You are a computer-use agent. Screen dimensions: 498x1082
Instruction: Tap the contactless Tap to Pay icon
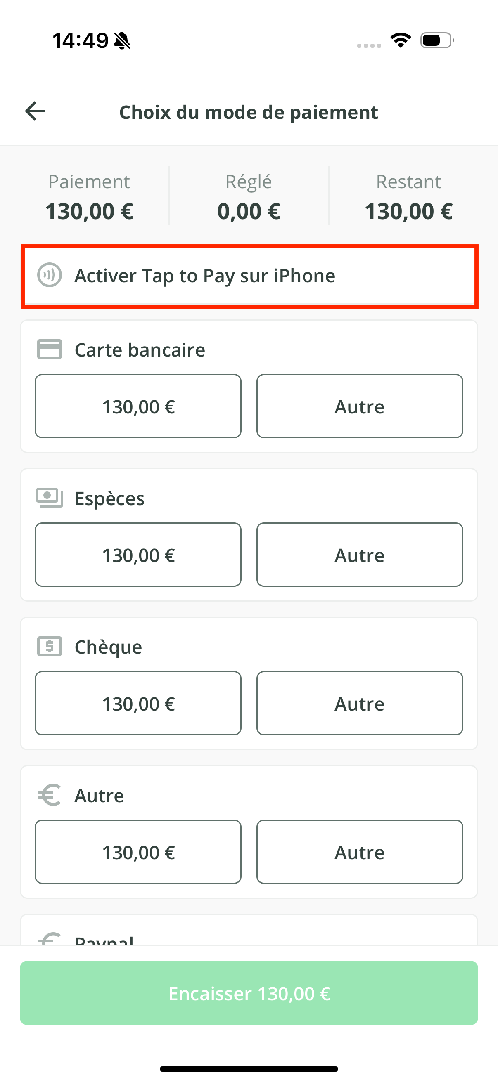pos(50,276)
